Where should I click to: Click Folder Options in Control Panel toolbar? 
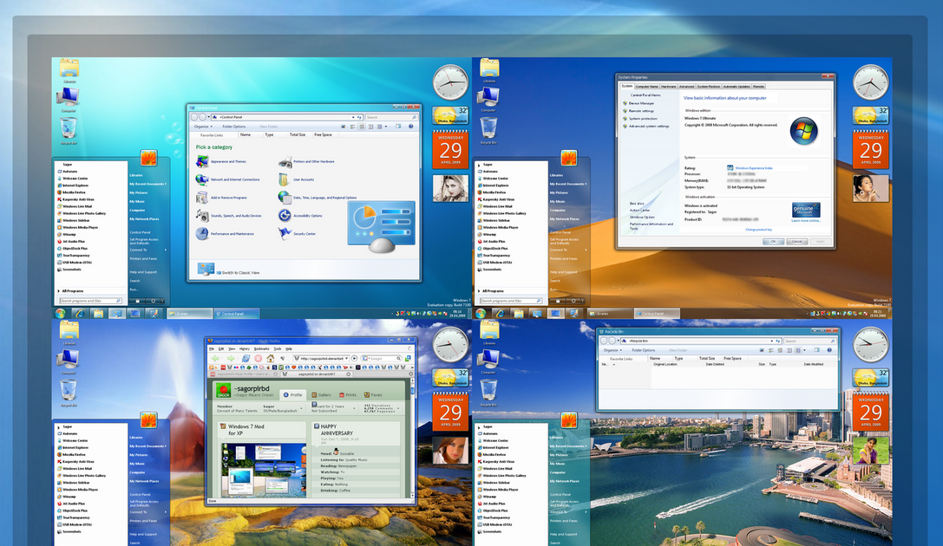pos(234,127)
